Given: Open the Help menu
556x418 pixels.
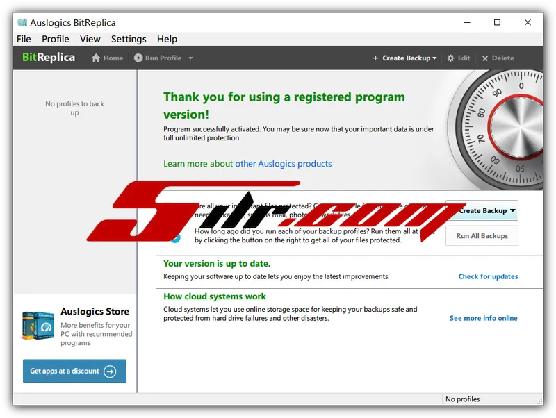Looking at the screenshot, I should 167,39.
